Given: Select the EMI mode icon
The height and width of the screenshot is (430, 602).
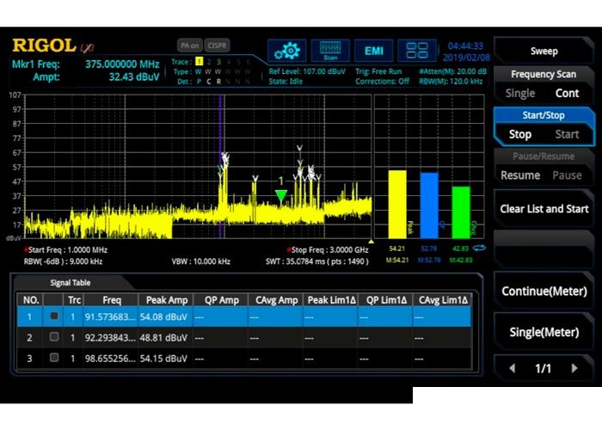Looking at the screenshot, I should (374, 50).
